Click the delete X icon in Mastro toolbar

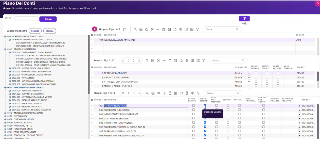tap(158, 60)
